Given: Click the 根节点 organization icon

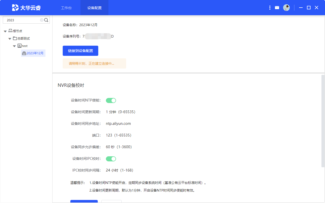Looking at the screenshot, I should pyautogui.click(x=10, y=31).
